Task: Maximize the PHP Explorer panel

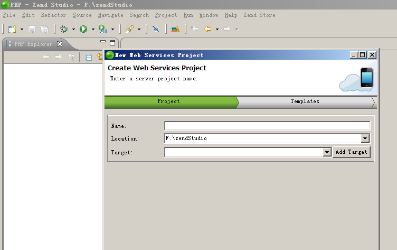Action: coord(112,43)
